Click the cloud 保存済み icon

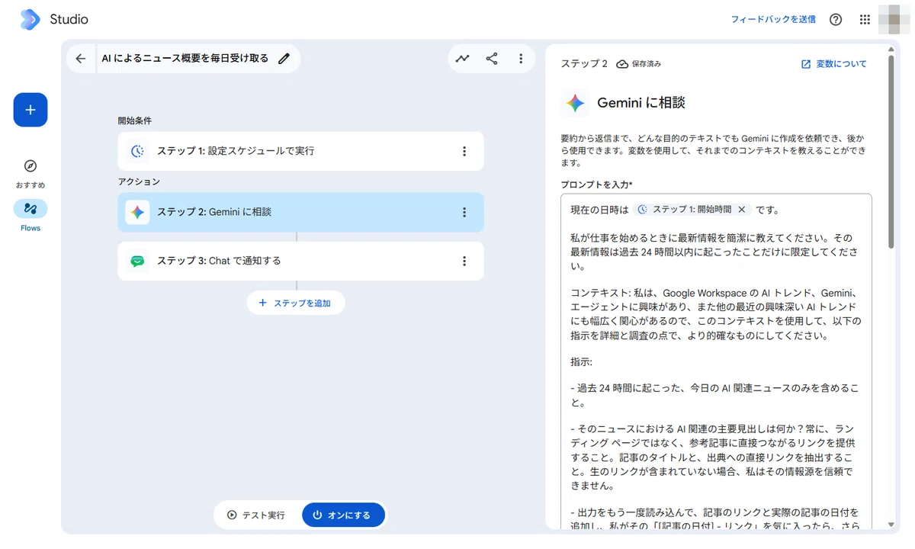coord(622,64)
